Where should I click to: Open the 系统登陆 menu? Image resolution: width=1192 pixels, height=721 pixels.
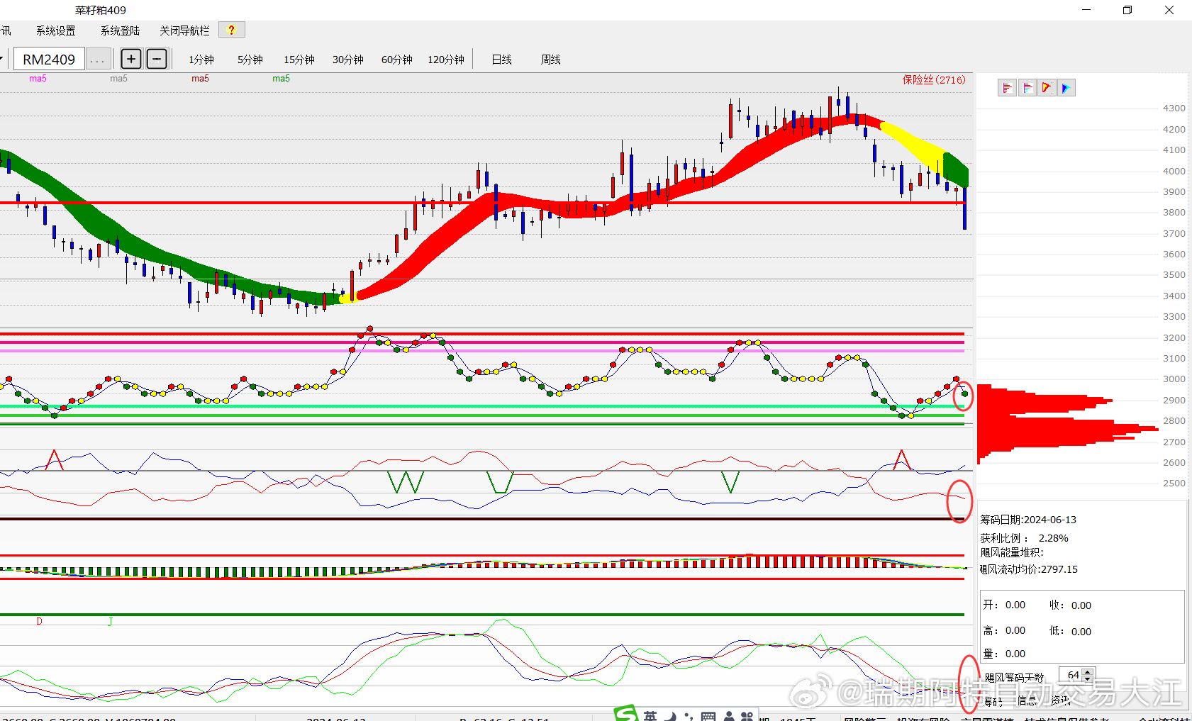[121, 30]
